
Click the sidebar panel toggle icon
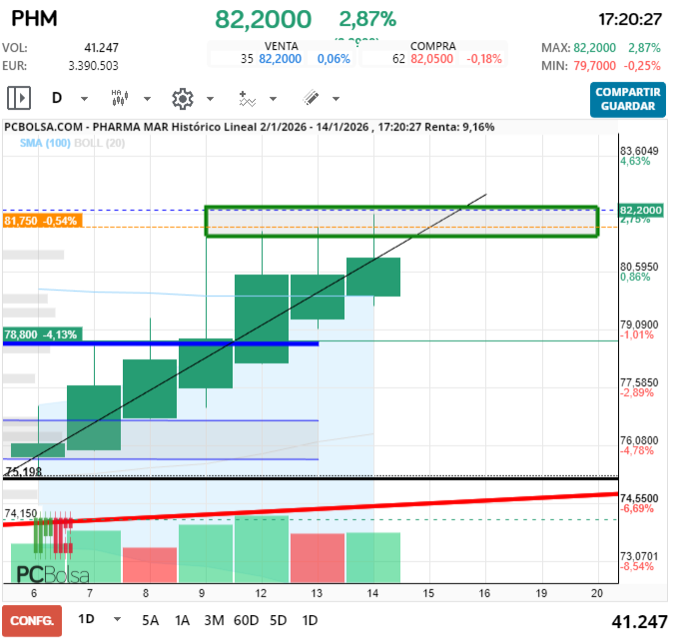(x=19, y=98)
